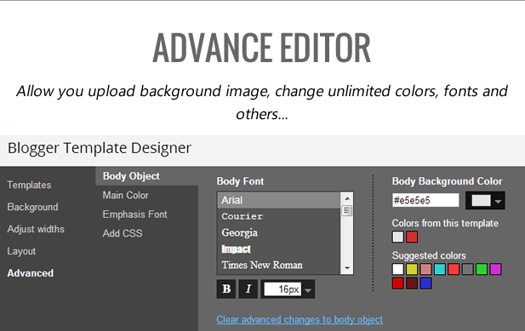
Task: Open the Add CSS option
Action: pyautogui.click(x=123, y=233)
